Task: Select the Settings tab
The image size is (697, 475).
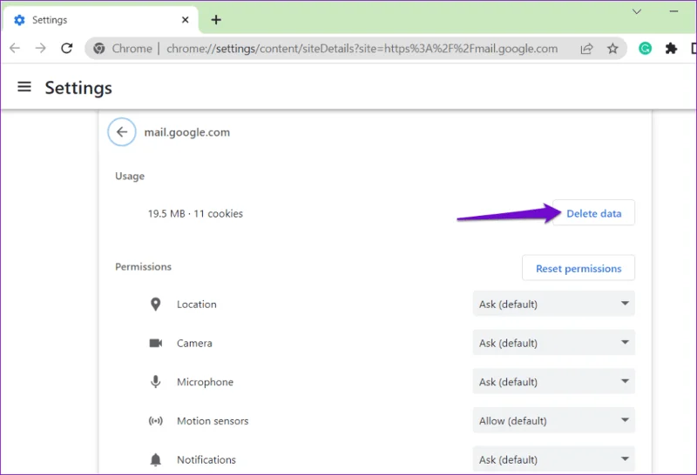Action: point(100,19)
